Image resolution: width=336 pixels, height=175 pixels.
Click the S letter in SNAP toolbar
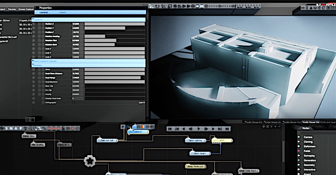[x=7, y=128]
